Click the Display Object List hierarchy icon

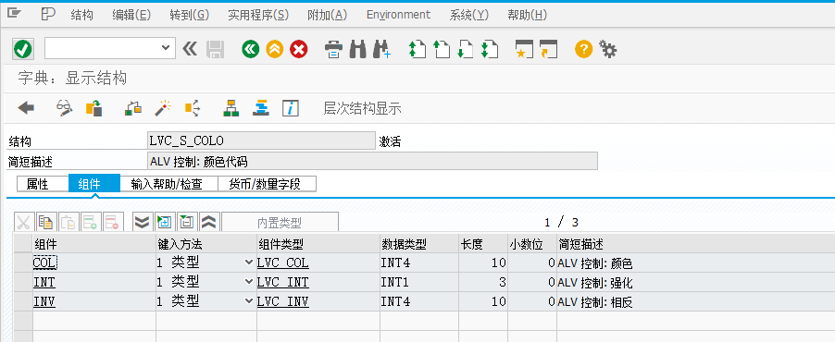click(231, 108)
